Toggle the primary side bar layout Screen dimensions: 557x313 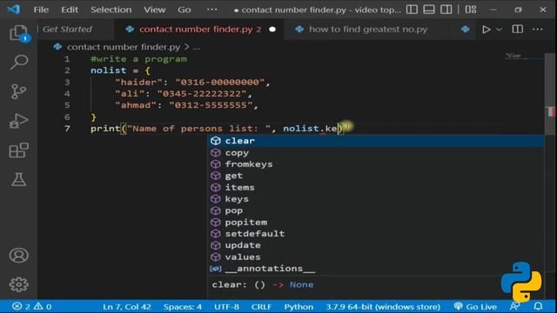(412, 10)
